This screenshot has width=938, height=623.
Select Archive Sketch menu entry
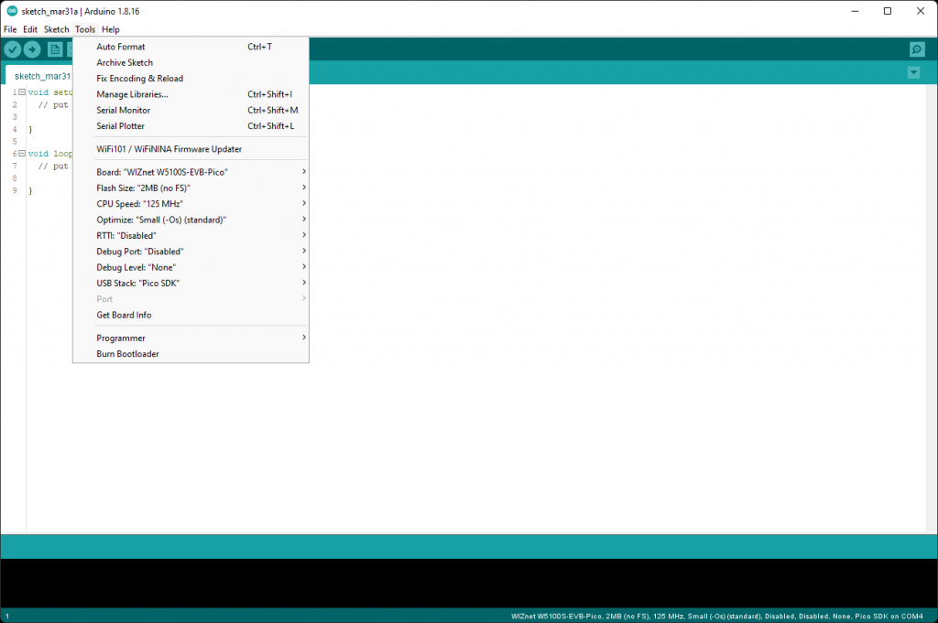click(191, 63)
